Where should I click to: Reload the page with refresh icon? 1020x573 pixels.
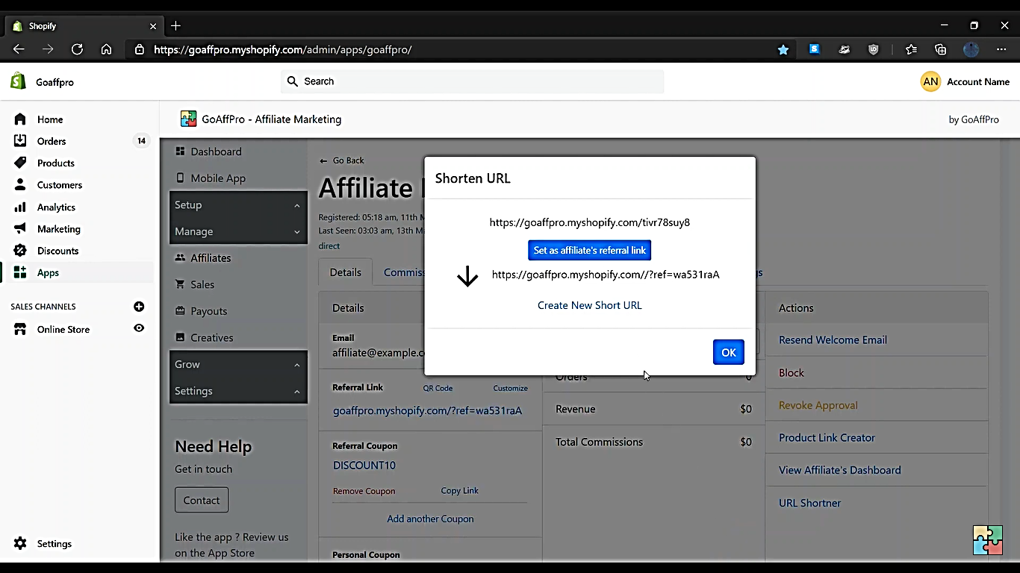click(77, 49)
